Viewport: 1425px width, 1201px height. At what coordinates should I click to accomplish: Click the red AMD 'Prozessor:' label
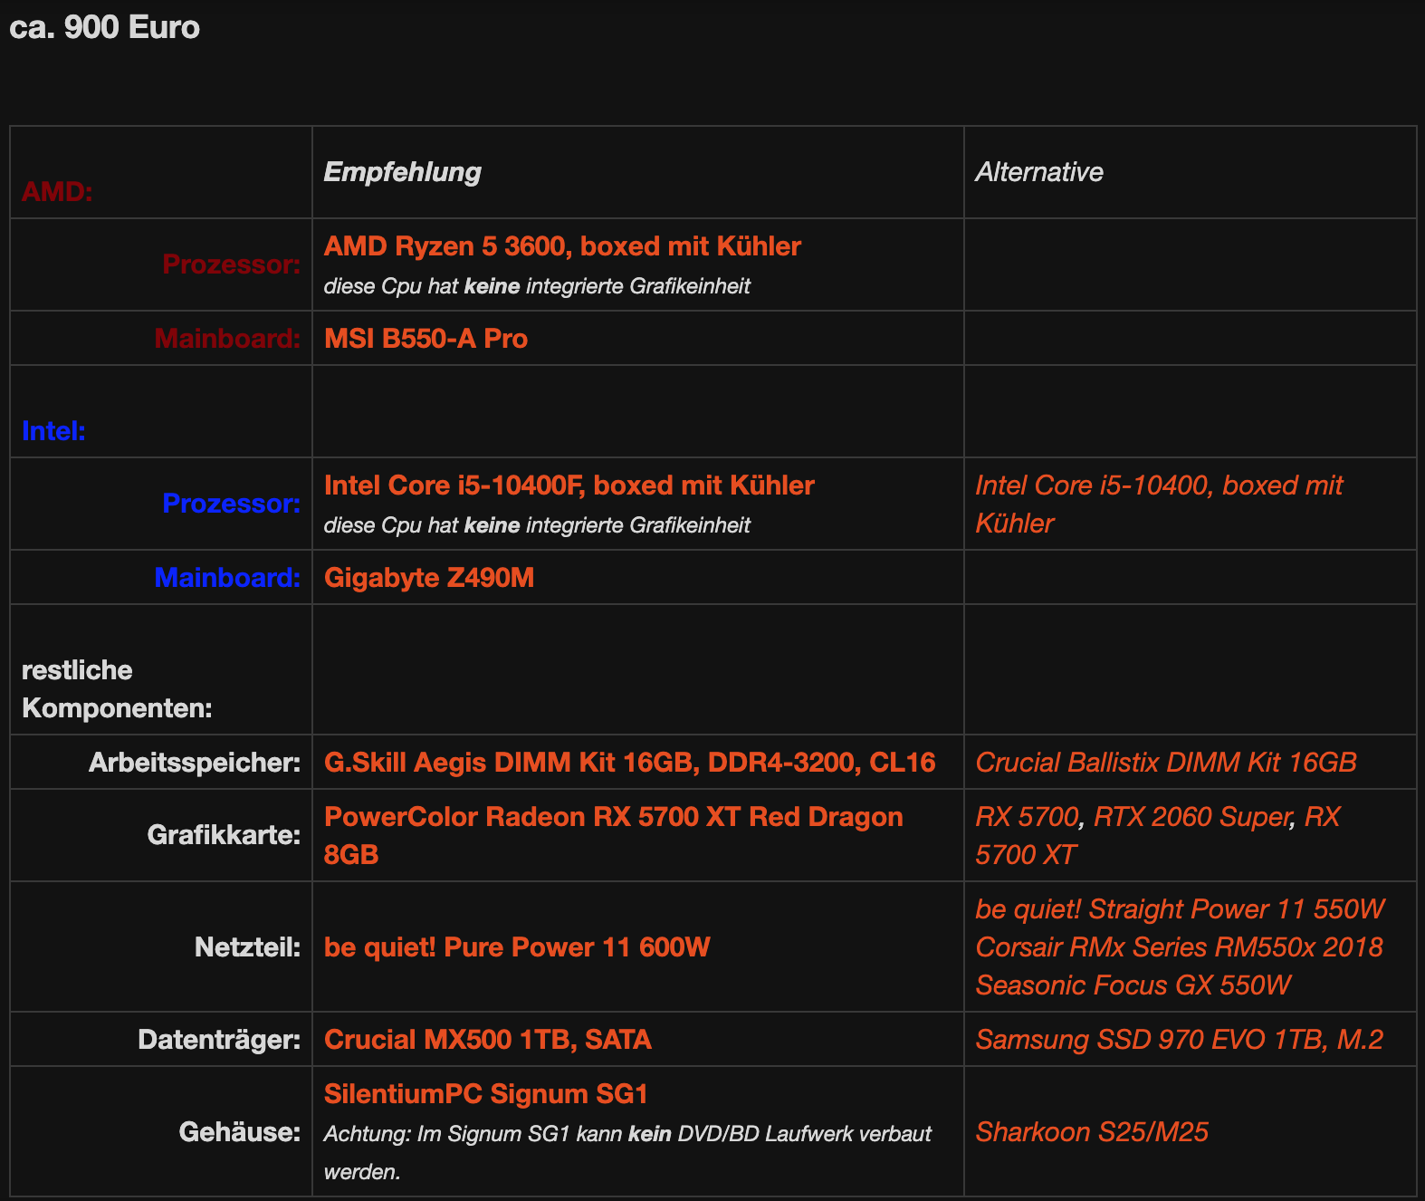231,264
